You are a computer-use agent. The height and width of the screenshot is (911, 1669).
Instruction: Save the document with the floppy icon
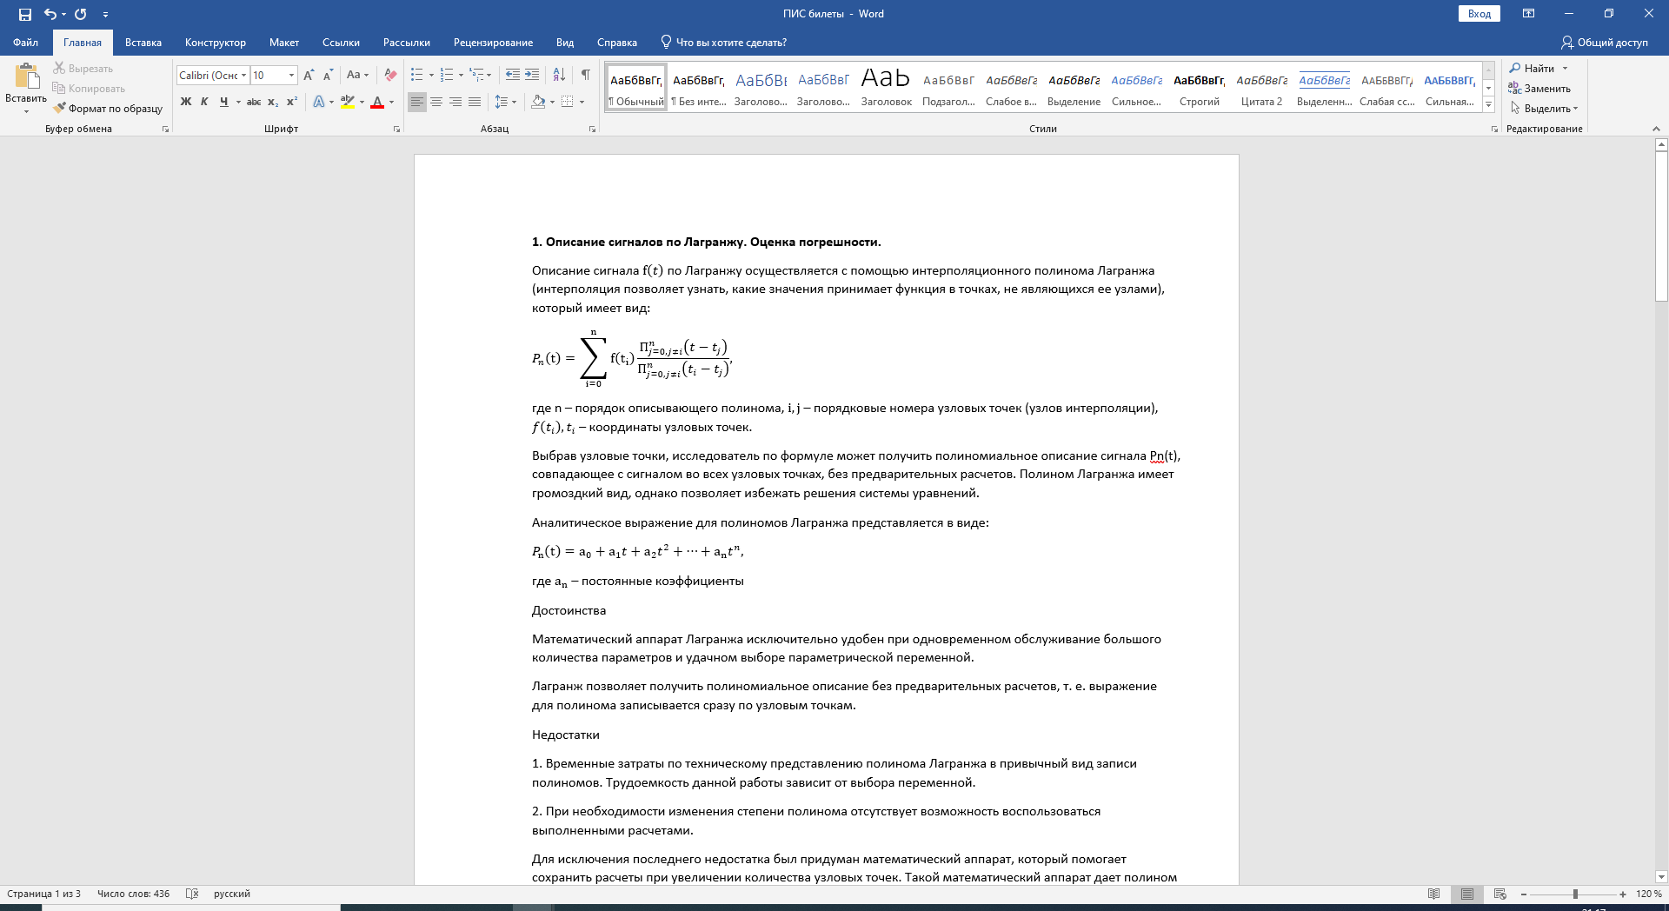coord(24,14)
